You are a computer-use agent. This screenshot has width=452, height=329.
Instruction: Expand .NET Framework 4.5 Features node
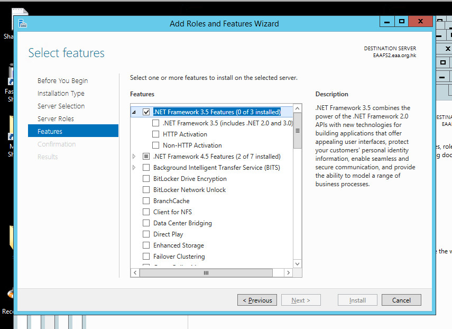(134, 156)
